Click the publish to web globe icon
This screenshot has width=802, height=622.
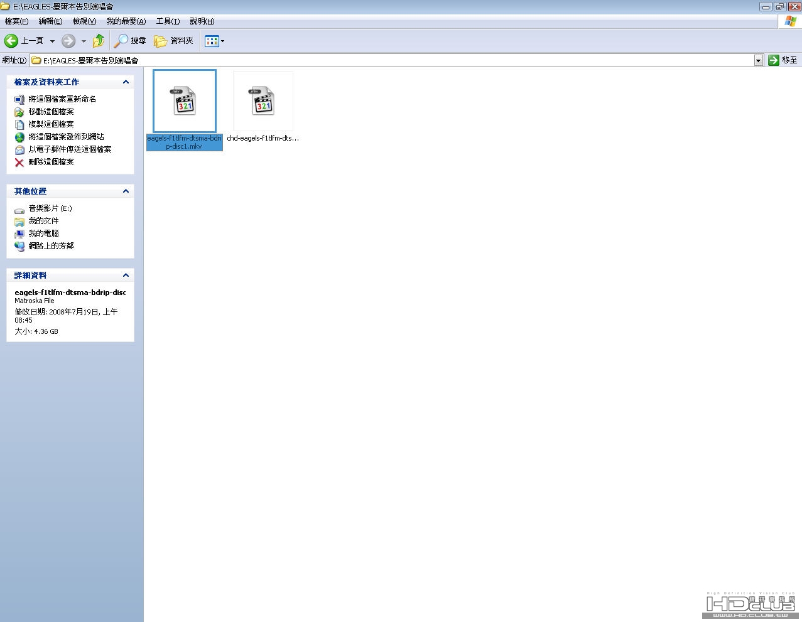coord(19,137)
